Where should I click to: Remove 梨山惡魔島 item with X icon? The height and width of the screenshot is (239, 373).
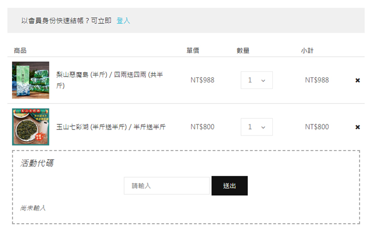pos(358,80)
